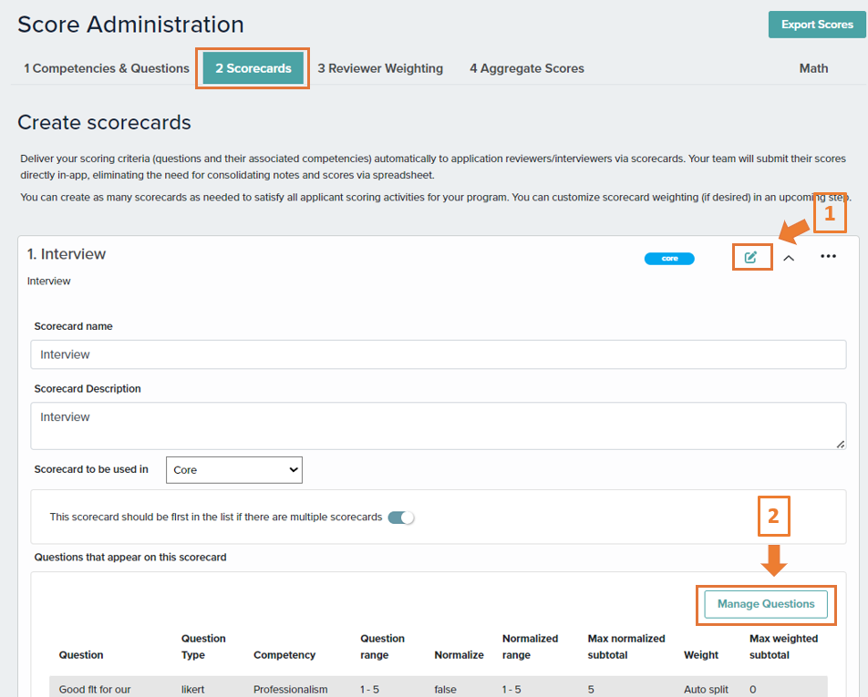Toggle scorecard first-in-list switch
This screenshot has height=697, width=868.
[x=401, y=518]
